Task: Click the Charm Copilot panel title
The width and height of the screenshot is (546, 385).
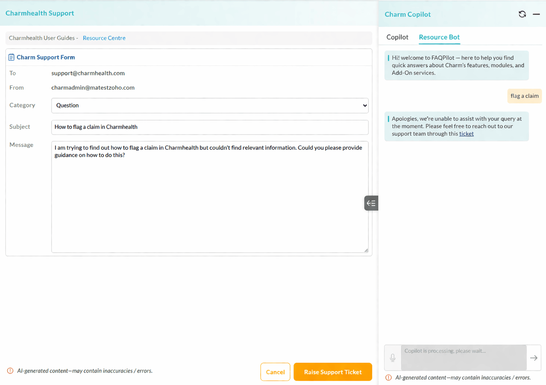Action: tap(407, 14)
